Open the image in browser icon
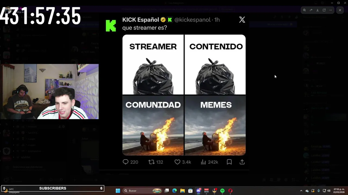This screenshot has width=348, height=195. (324, 10)
